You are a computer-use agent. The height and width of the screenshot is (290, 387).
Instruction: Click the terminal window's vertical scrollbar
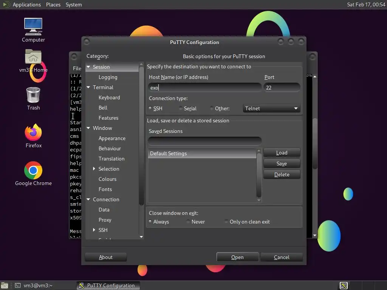point(315,143)
